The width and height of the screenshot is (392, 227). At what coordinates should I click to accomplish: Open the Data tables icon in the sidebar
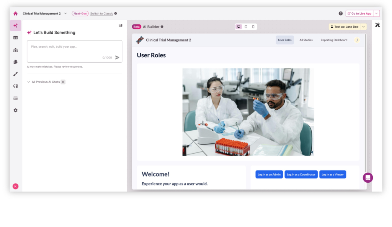point(15,37)
